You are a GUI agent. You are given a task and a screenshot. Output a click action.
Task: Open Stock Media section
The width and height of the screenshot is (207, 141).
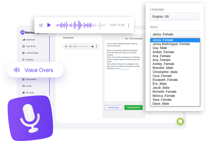pos(29,79)
